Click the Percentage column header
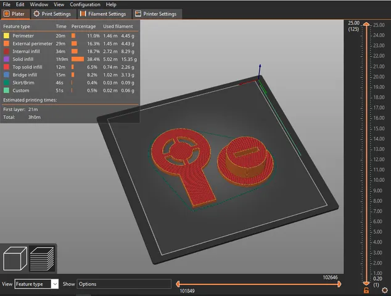391x296 pixels. (83, 26)
